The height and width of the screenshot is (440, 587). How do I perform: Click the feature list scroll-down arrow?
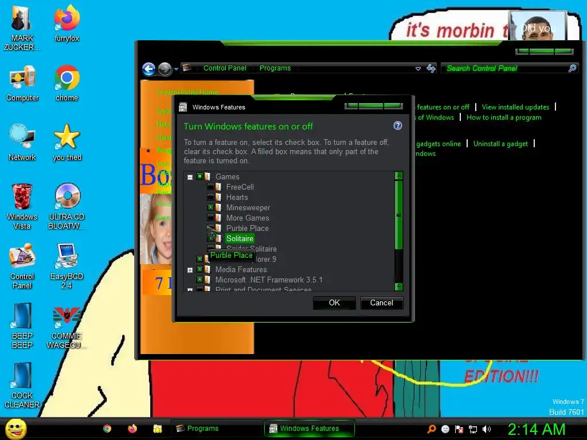pyautogui.click(x=399, y=286)
